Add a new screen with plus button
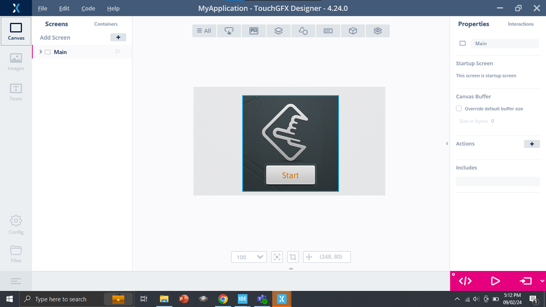The width and height of the screenshot is (546, 307). pos(118,37)
